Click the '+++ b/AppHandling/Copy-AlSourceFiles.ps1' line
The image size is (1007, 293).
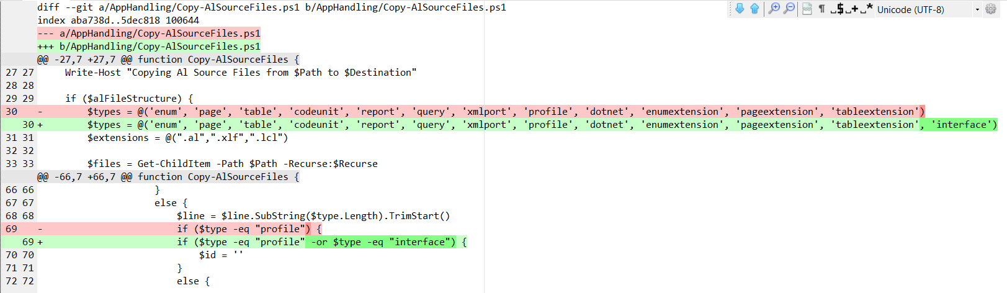[149, 47]
